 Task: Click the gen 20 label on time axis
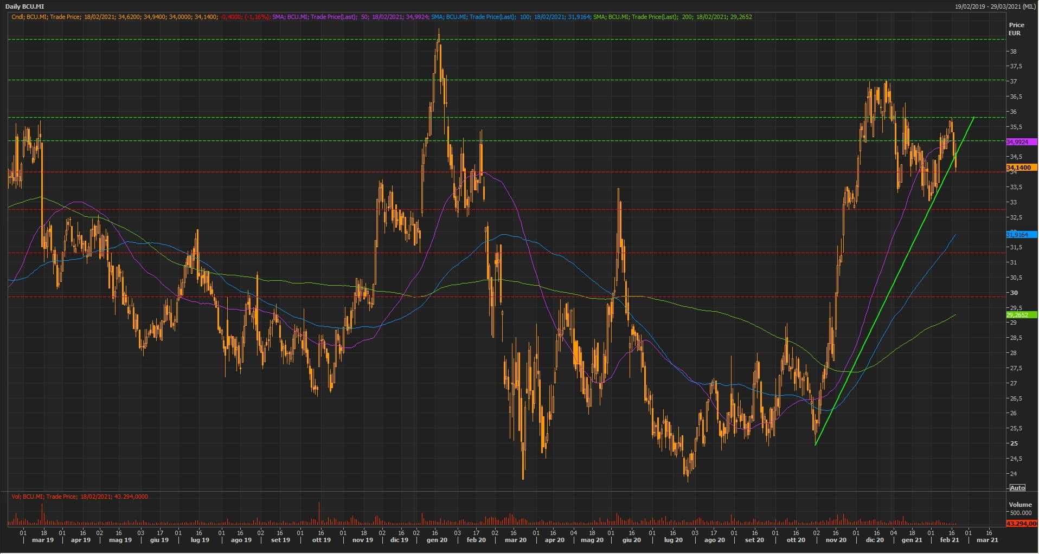437,540
